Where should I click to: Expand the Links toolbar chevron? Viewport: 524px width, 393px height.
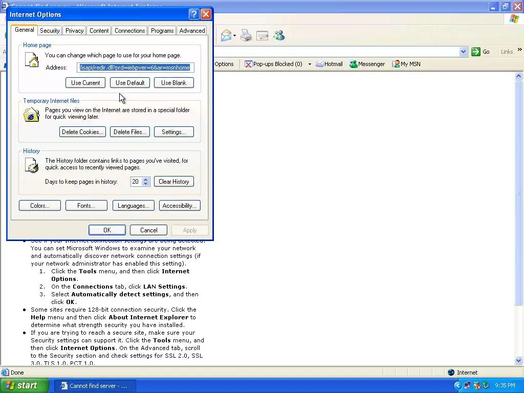click(x=520, y=50)
